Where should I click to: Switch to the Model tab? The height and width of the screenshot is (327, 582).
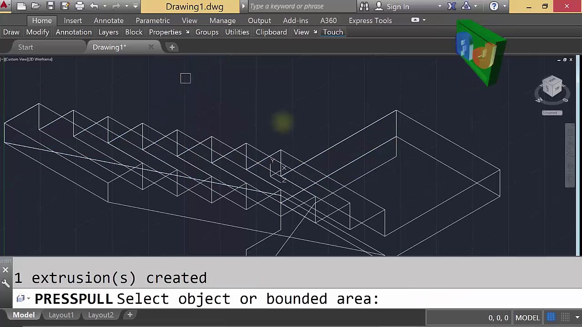(x=24, y=315)
